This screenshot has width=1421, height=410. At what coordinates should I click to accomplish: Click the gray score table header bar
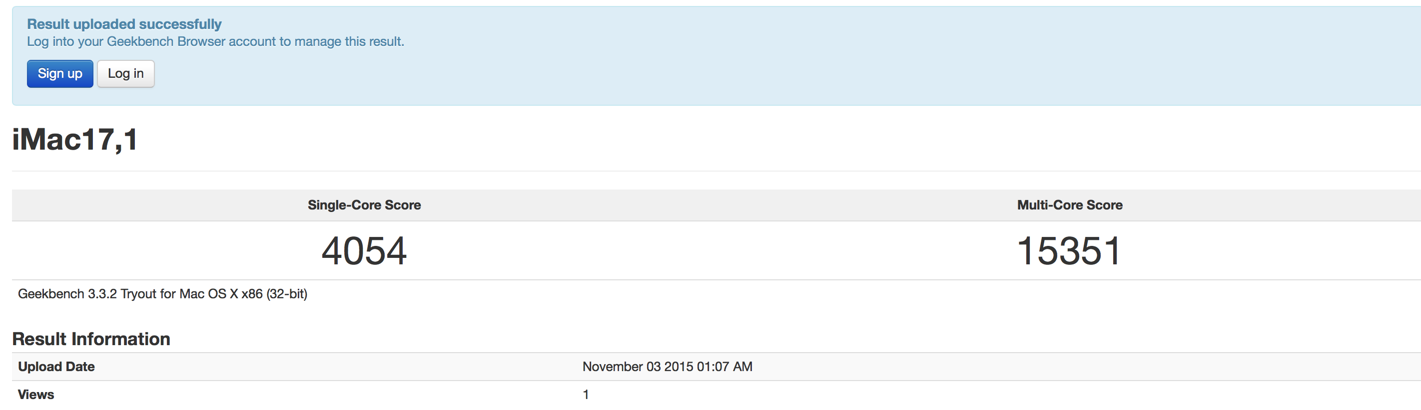tap(716, 205)
